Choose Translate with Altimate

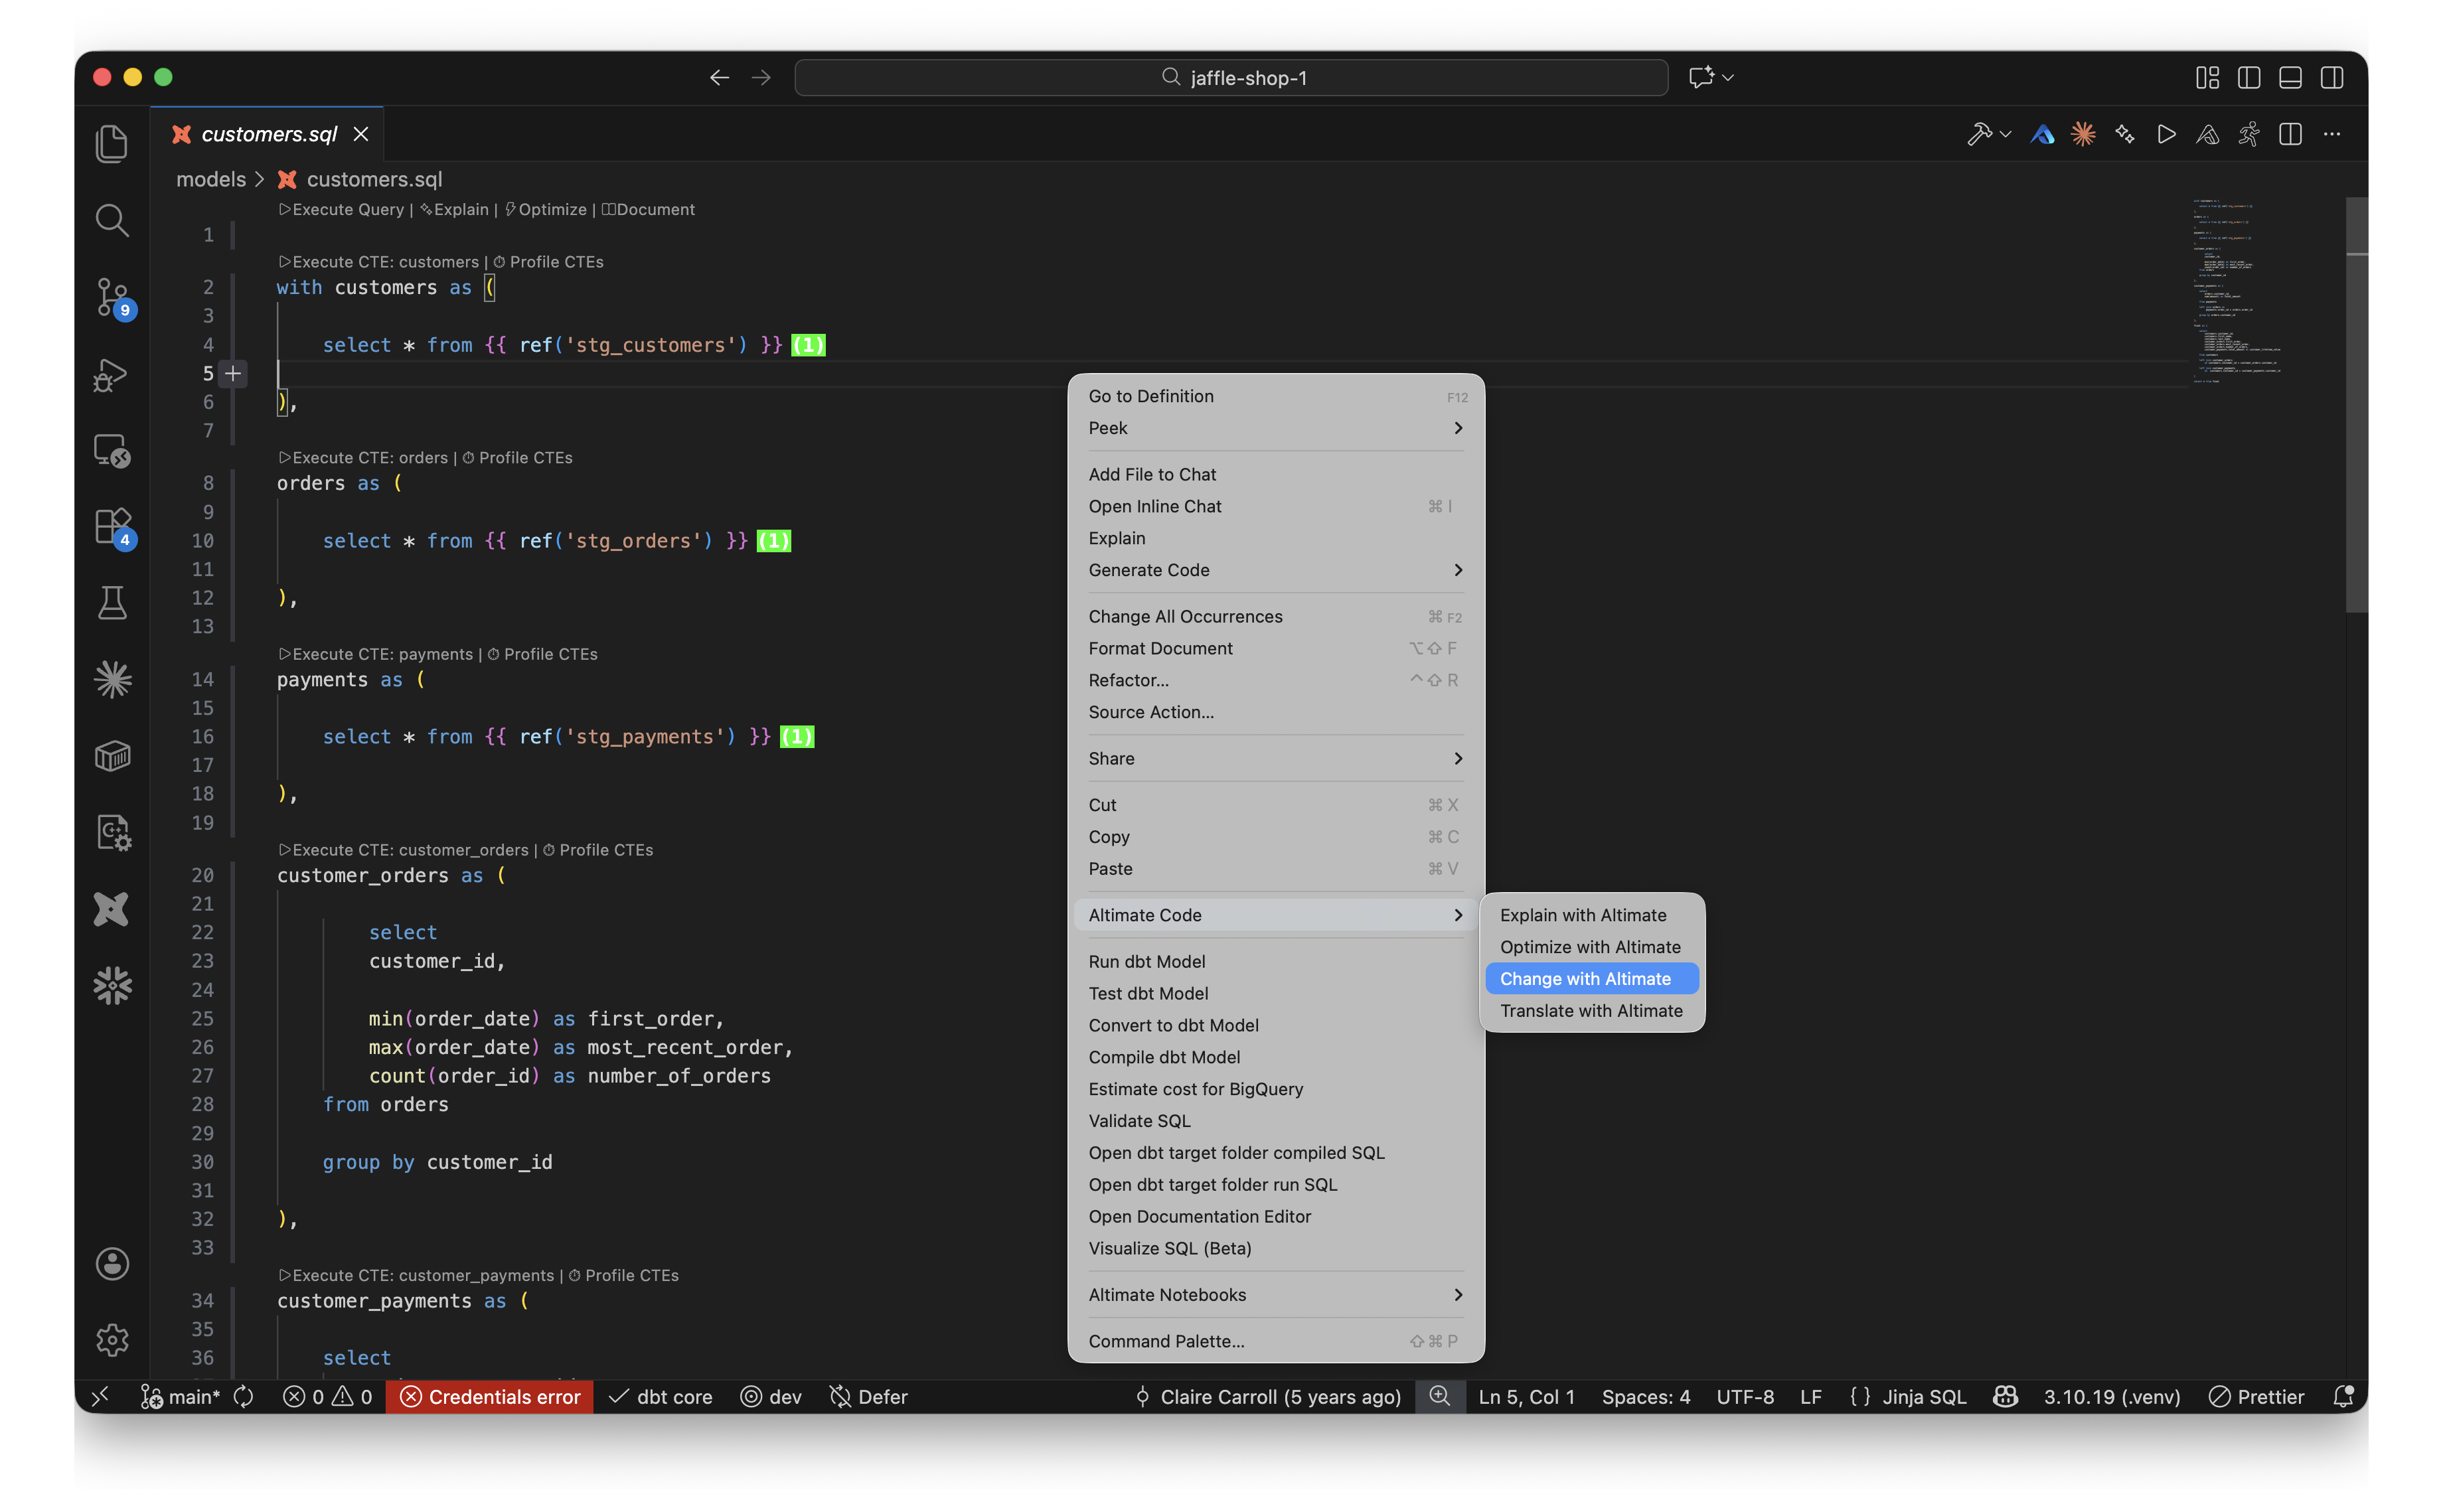(x=1591, y=1011)
